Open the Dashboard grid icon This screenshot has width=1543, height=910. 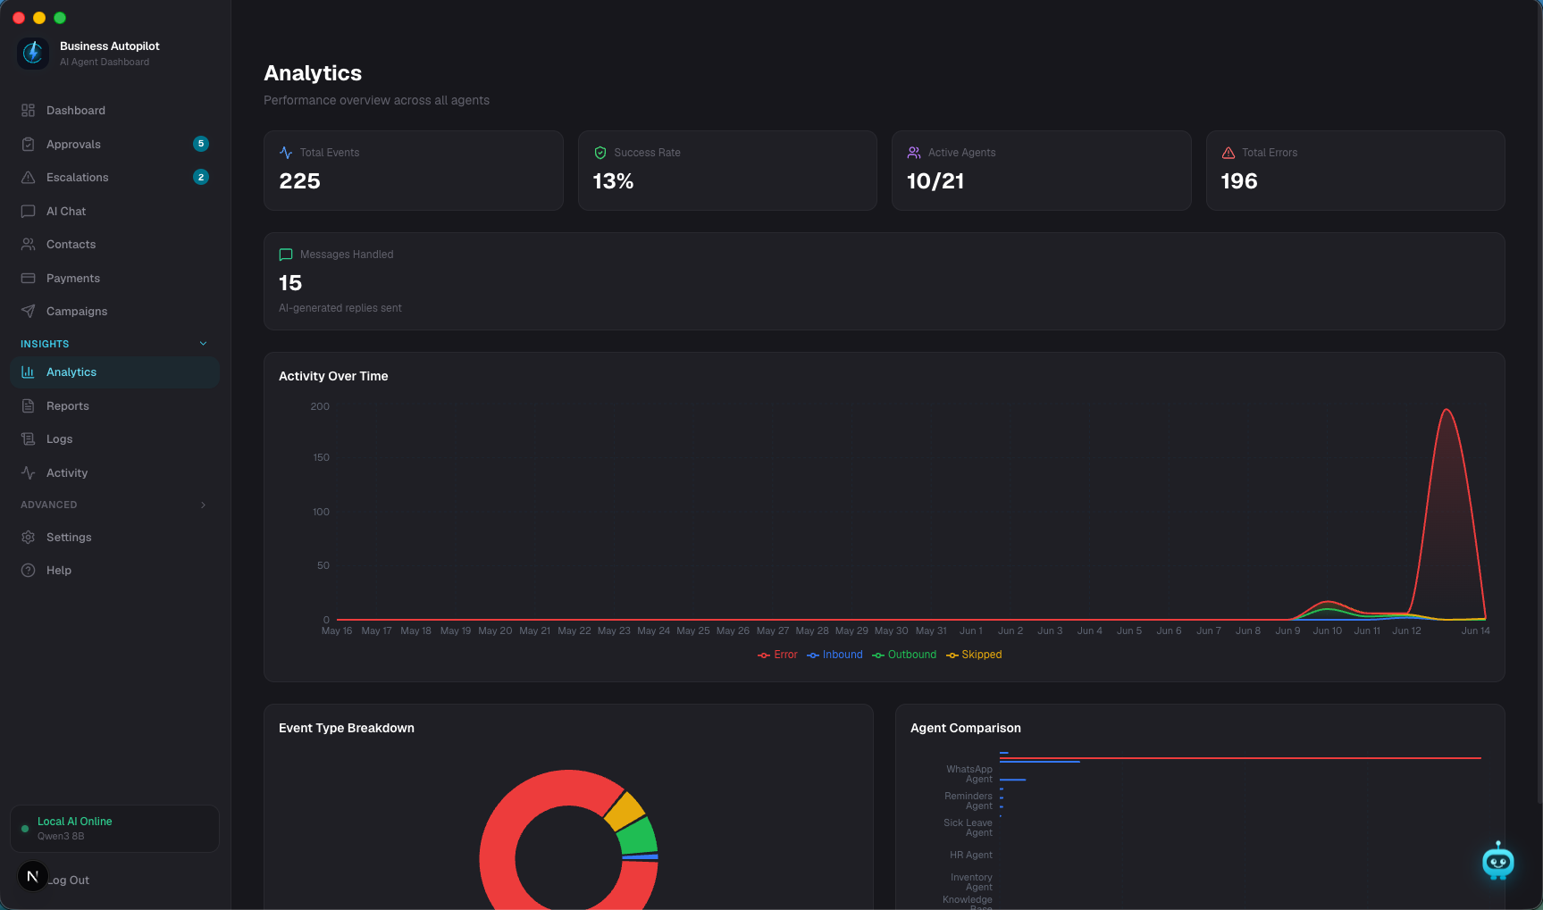point(28,111)
